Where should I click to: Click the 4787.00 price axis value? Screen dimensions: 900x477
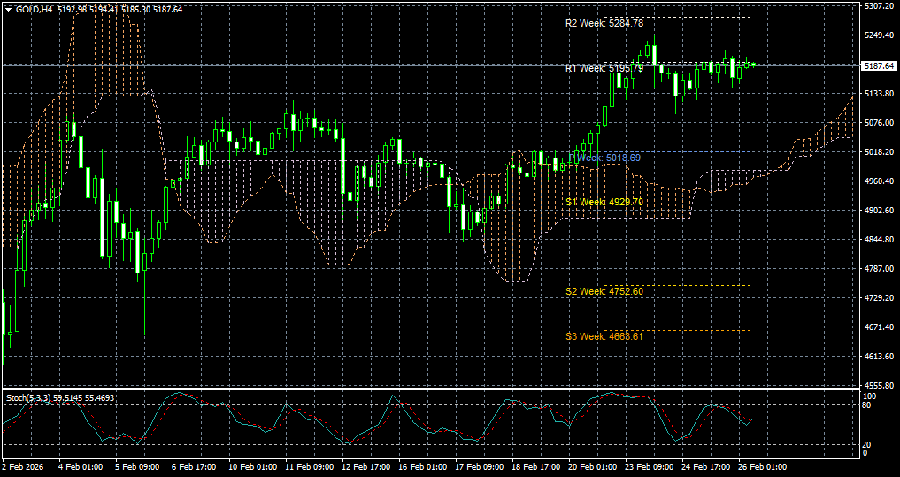(x=879, y=269)
